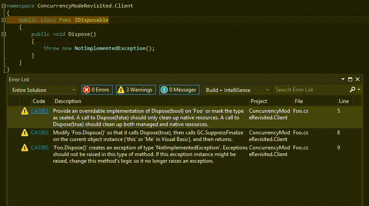Maximize the Error List panel

(350, 80)
